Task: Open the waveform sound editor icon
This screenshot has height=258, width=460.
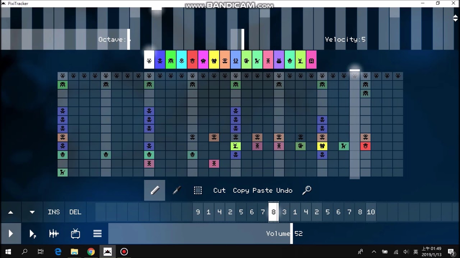Action: click(x=54, y=234)
